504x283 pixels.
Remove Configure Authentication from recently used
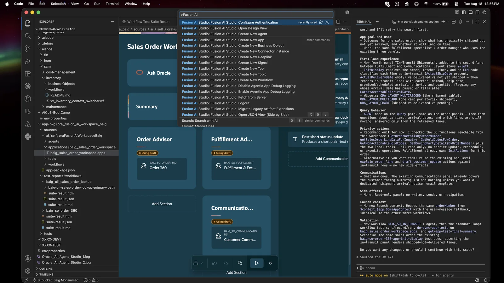[x=327, y=22]
